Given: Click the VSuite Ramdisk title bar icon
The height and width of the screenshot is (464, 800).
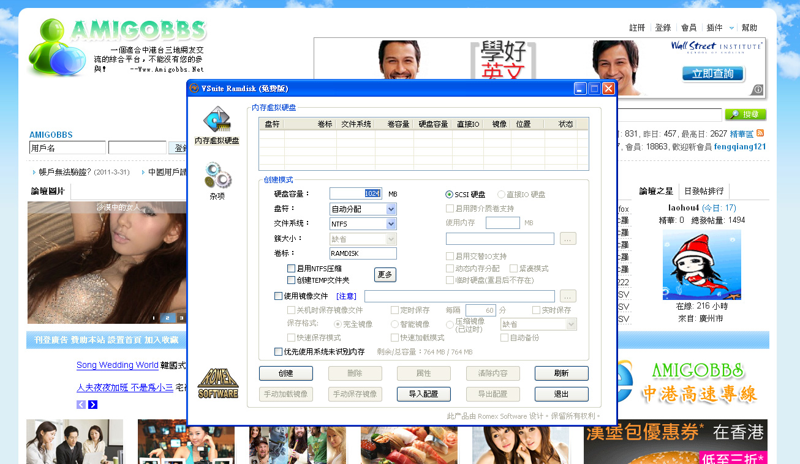Looking at the screenshot, I should [194, 89].
